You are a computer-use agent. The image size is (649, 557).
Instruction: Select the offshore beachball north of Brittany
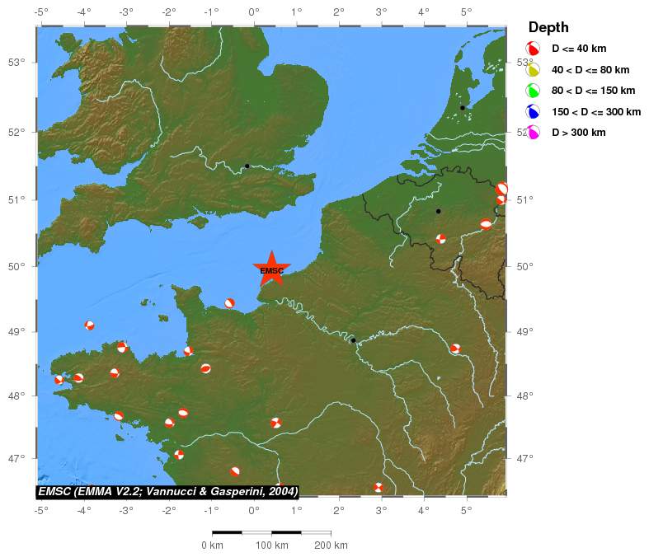pyautogui.click(x=89, y=325)
